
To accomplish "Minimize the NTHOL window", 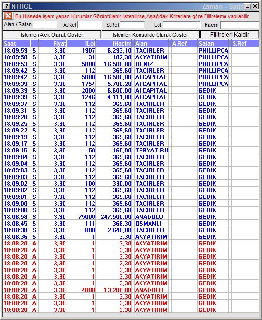I will (247, 6).
